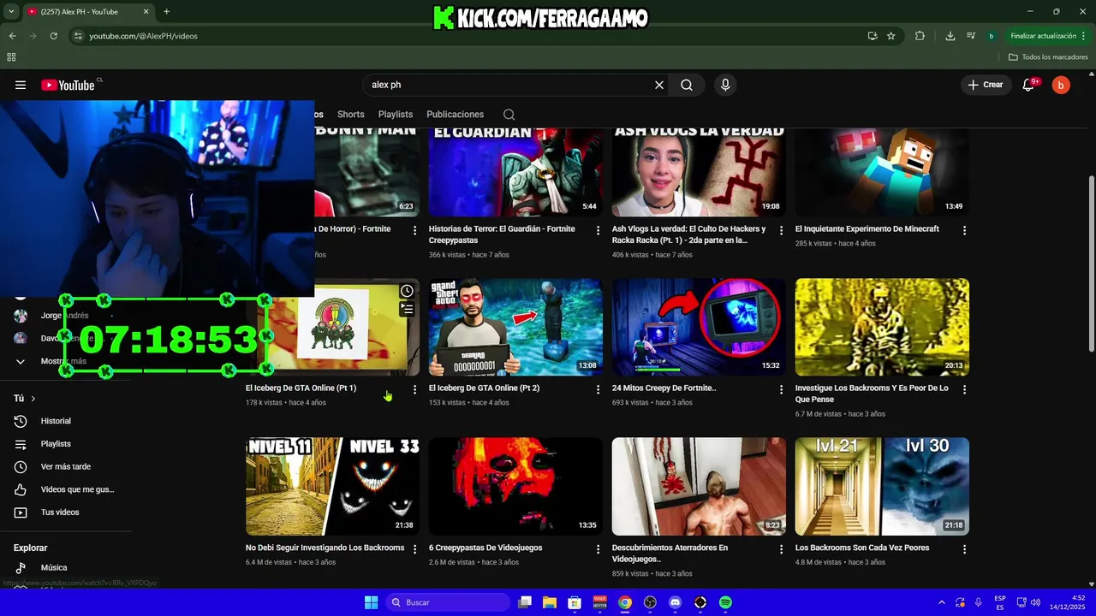Click 'Finalizar actualización' button
The image size is (1096, 616).
(1043, 36)
